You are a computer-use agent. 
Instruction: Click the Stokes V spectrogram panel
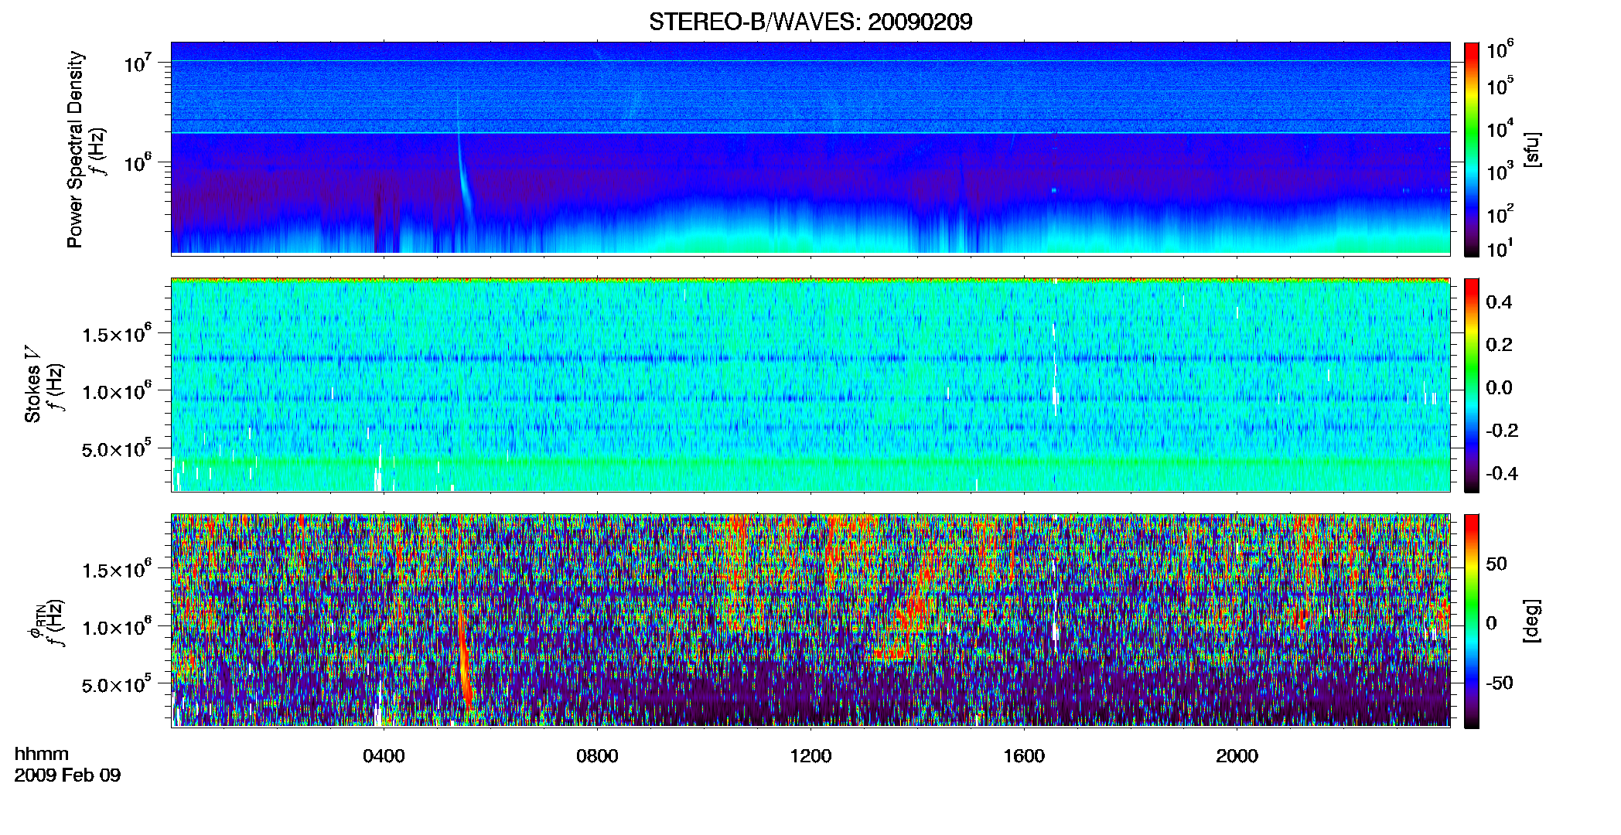(810, 385)
